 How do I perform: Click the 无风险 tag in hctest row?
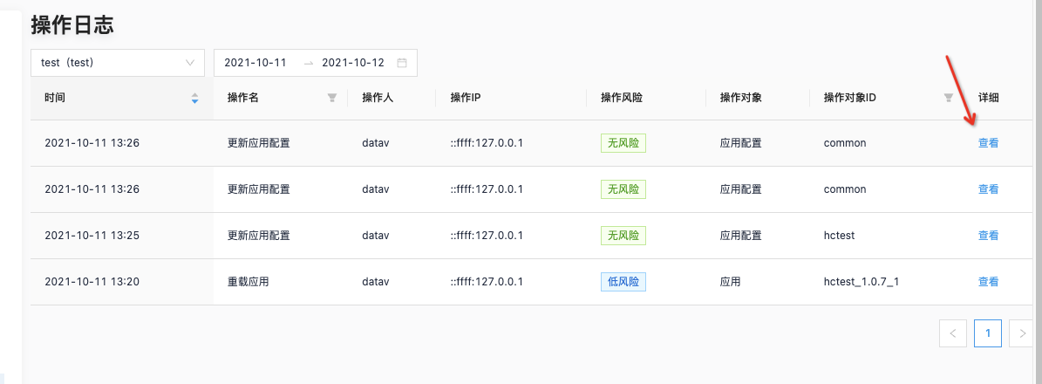[623, 236]
